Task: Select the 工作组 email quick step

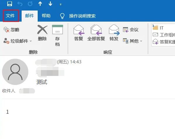Action: 164,35
